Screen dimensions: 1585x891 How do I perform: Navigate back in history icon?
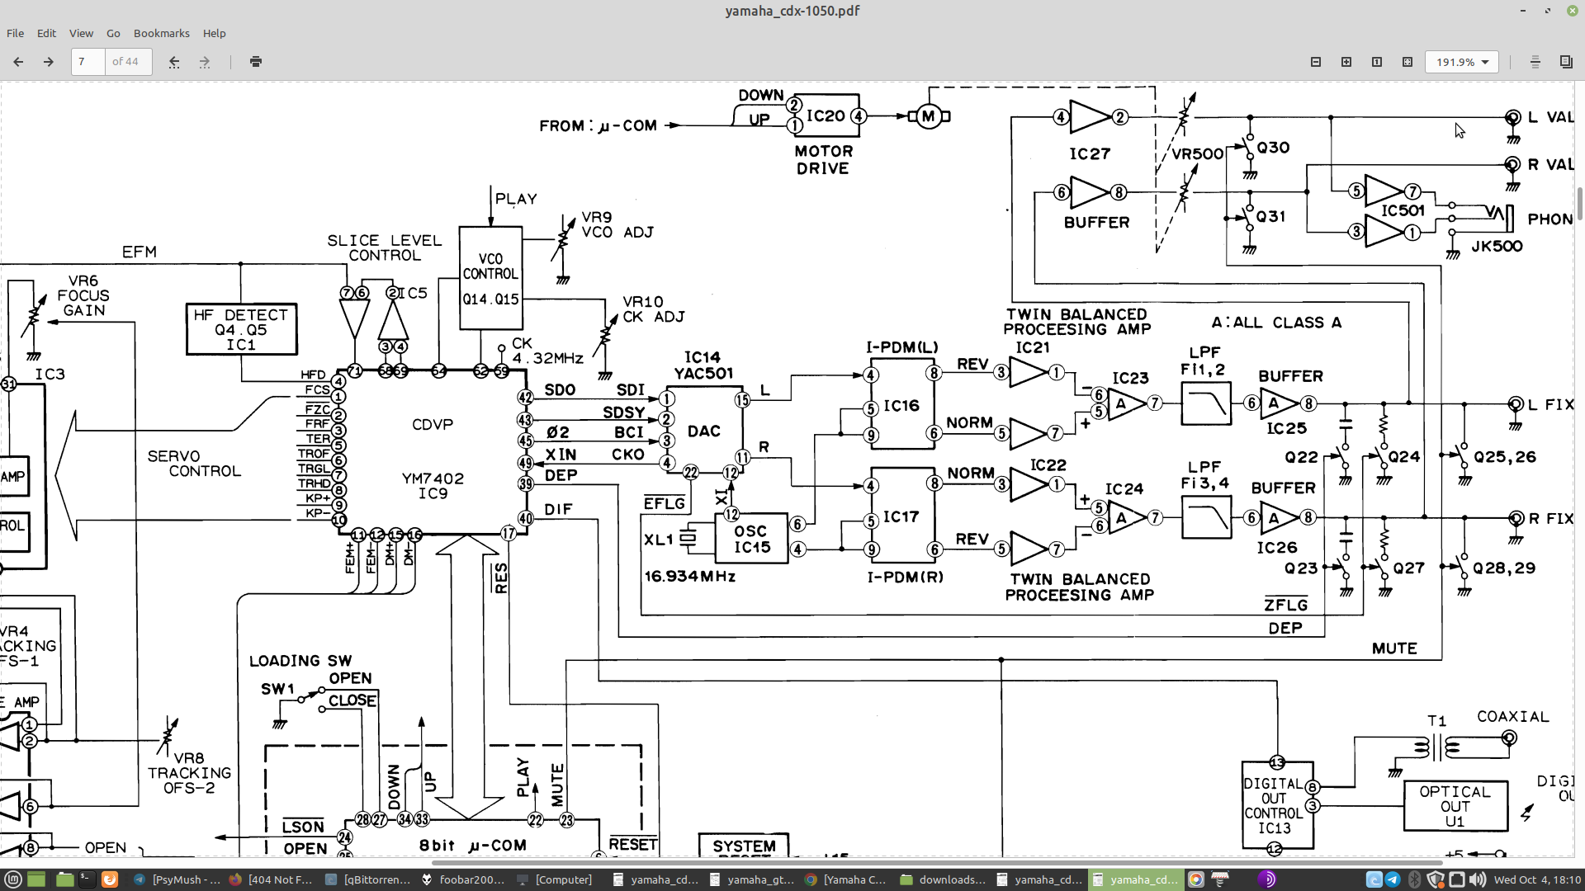point(174,62)
